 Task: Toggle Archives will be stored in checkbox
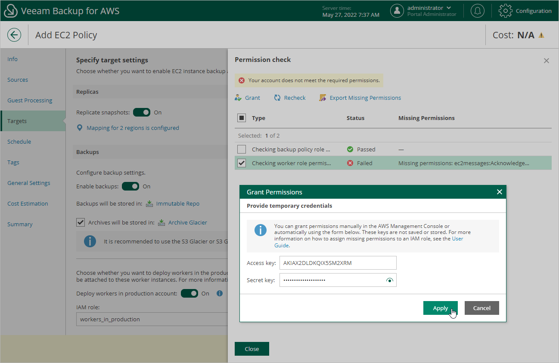click(81, 222)
